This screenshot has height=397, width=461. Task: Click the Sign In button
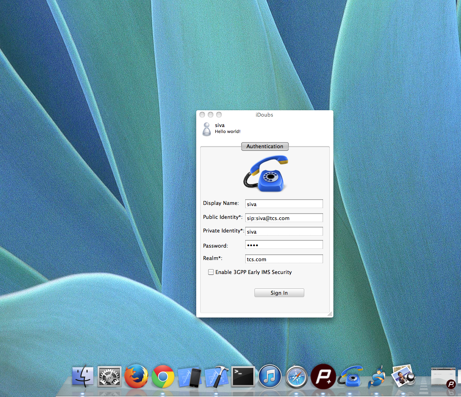(279, 292)
